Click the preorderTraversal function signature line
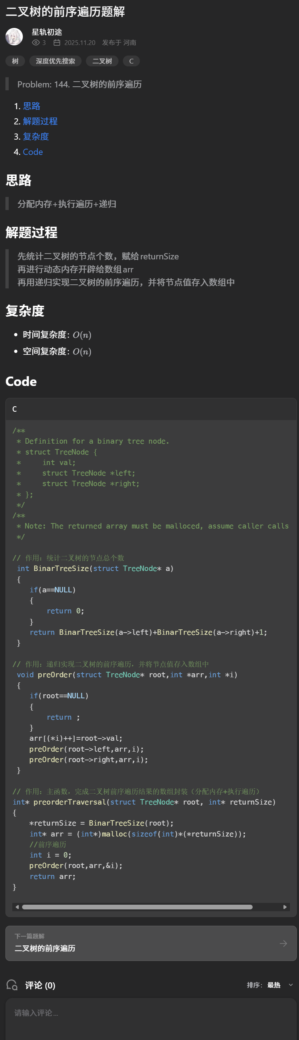Image resolution: width=299 pixels, height=1040 pixels. pyautogui.click(x=144, y=802)
